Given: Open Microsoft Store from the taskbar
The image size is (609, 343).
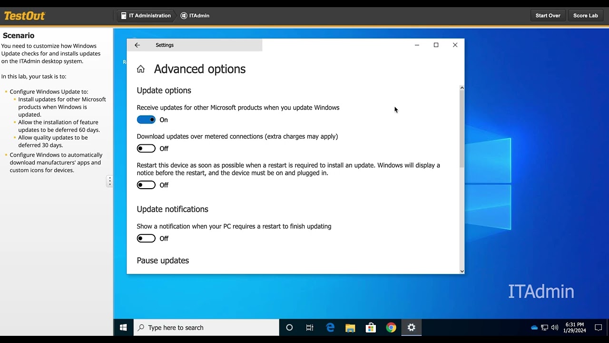Looking at the screenshot, I should 371,328.
